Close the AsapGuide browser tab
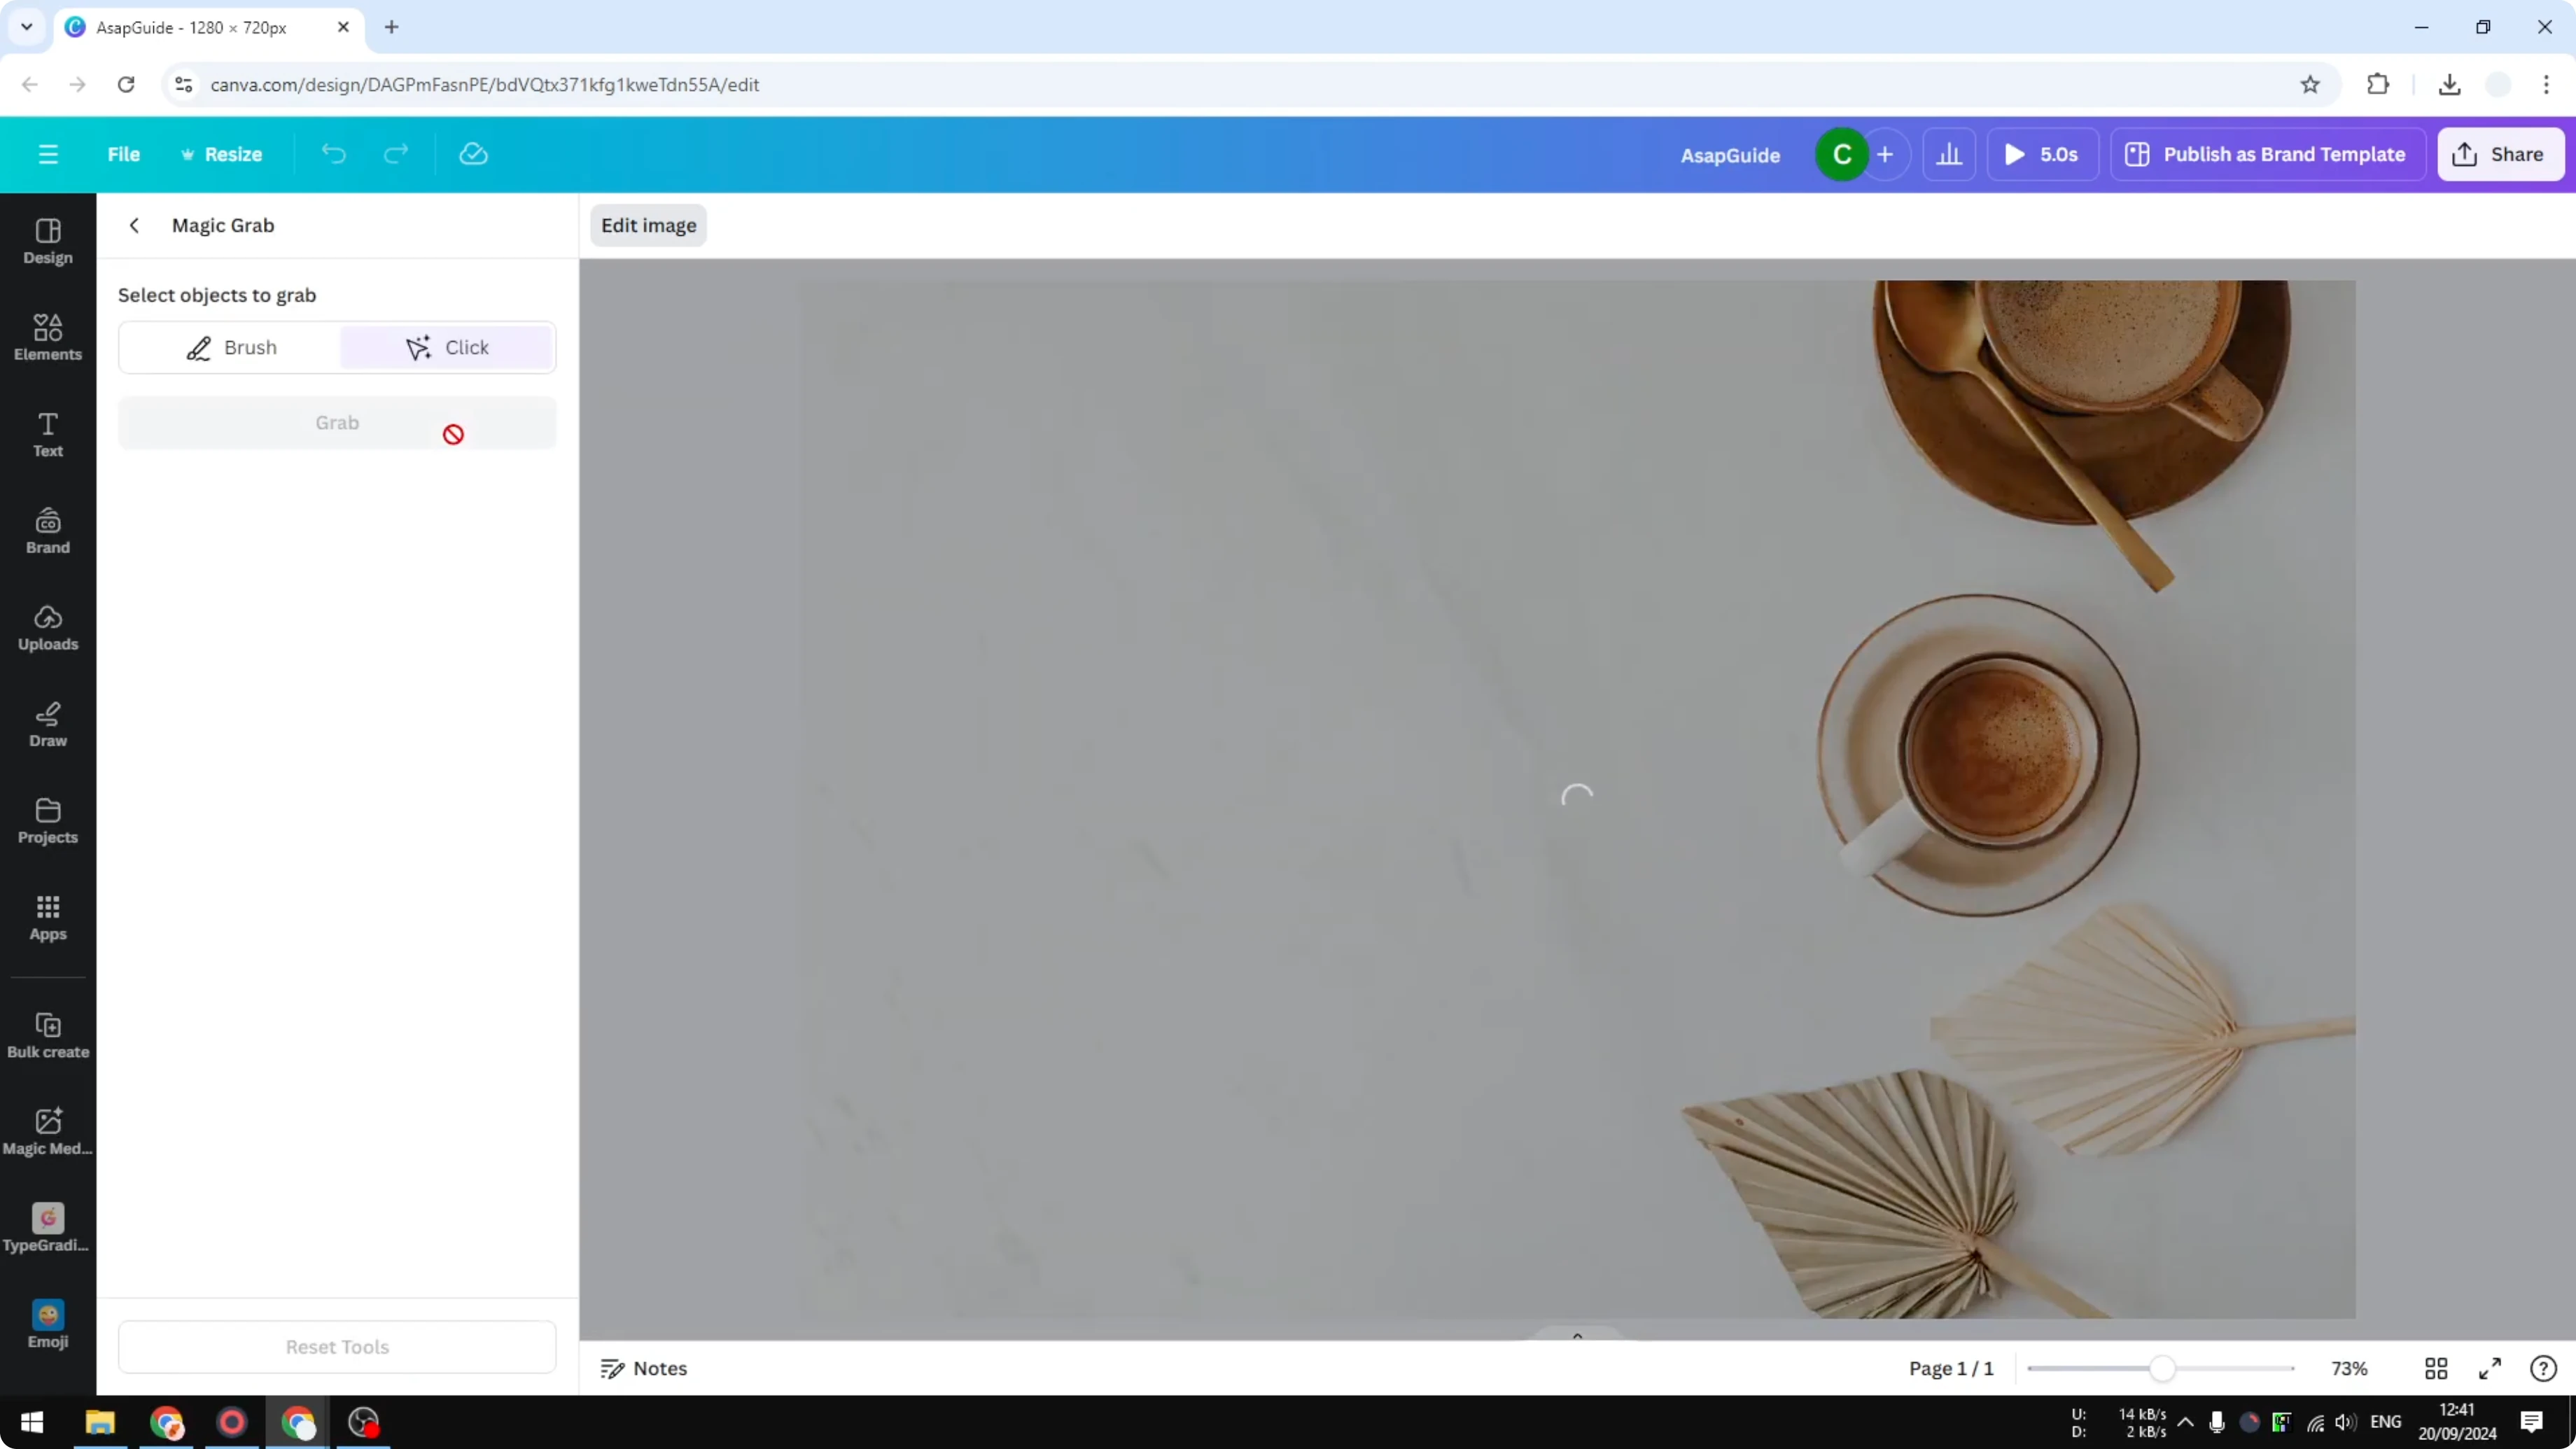 [x=343, y=27]
